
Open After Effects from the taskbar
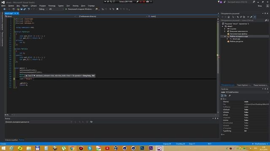point(151,148)
